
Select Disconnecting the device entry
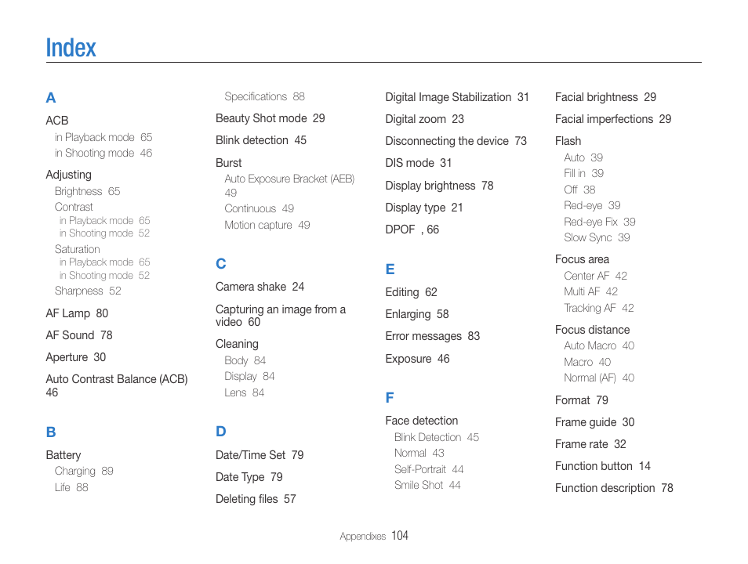[456, 141]
